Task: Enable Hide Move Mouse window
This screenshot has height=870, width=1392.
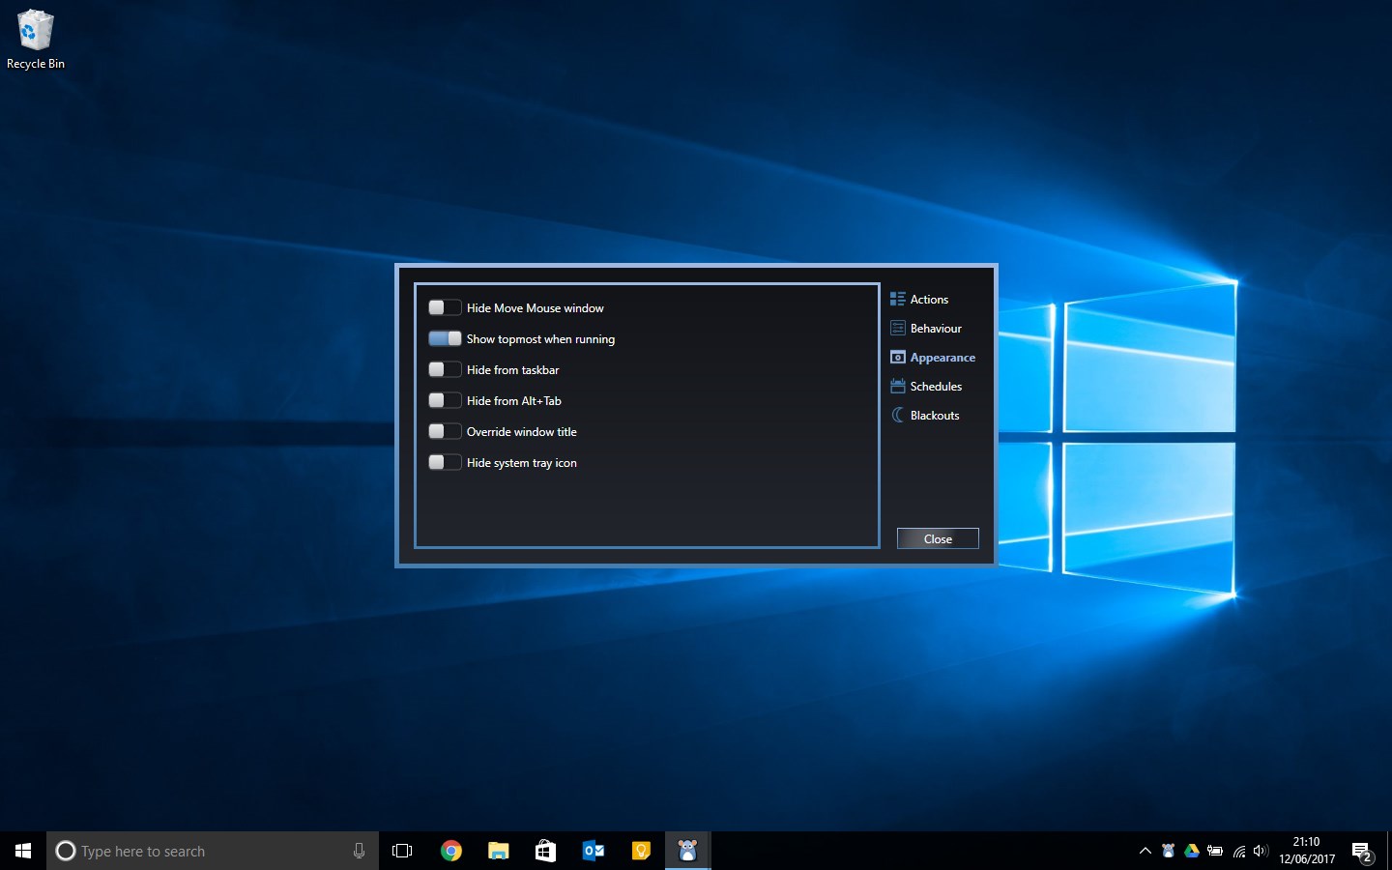Action: [x=444, y=306]
